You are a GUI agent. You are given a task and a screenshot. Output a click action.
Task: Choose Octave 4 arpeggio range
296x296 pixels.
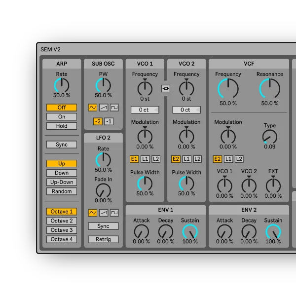pos(62,239)
